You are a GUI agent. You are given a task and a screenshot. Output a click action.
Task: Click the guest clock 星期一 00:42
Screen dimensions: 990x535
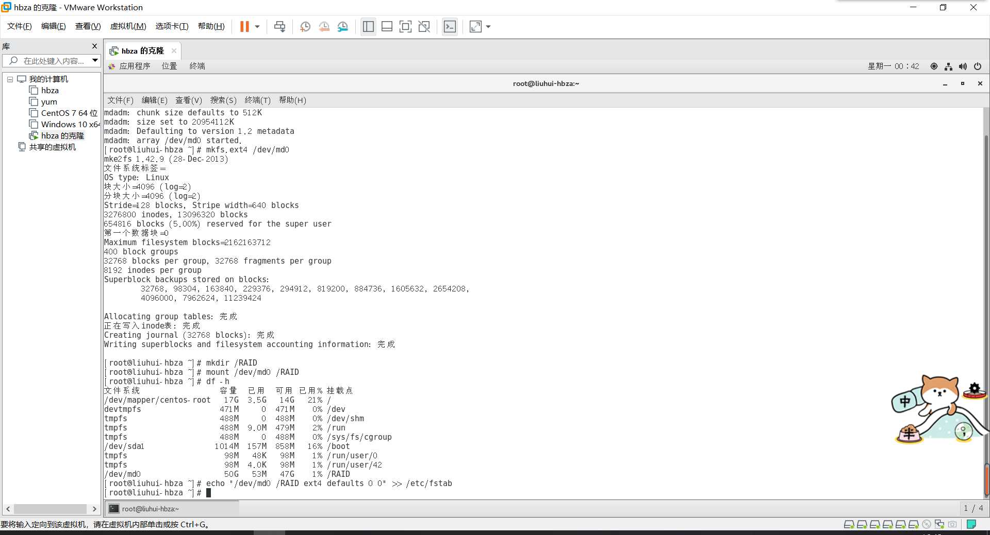coord(893,66)
